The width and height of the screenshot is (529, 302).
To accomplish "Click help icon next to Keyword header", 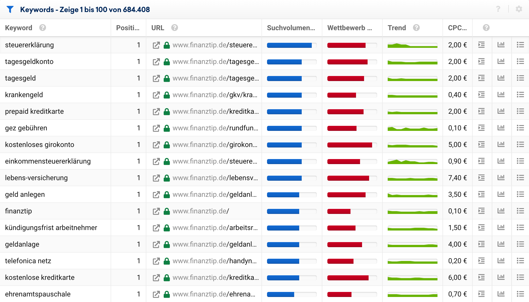I will [x=42, y=28].
